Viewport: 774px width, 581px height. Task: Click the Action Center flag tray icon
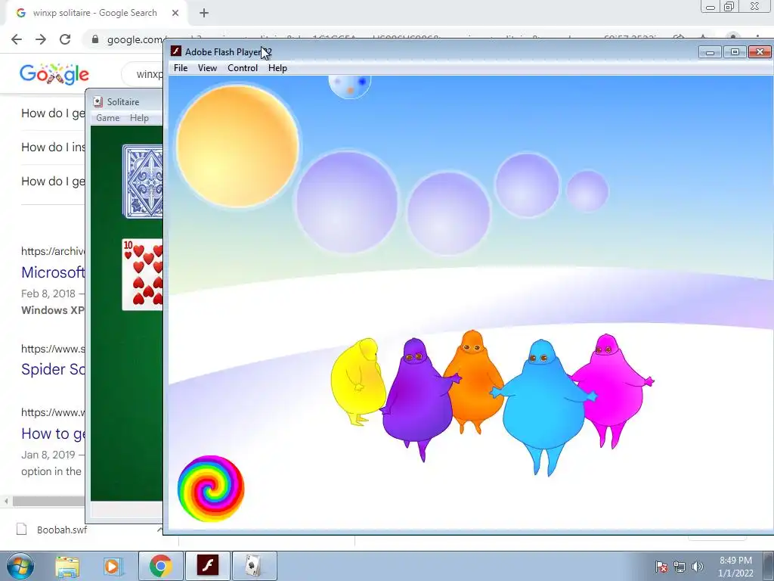pos(661,567)
